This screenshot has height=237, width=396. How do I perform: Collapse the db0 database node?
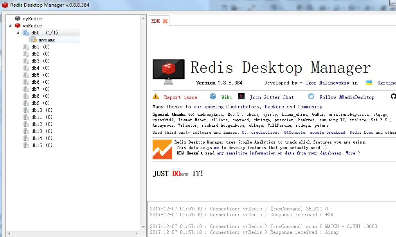tap(18, 32)
